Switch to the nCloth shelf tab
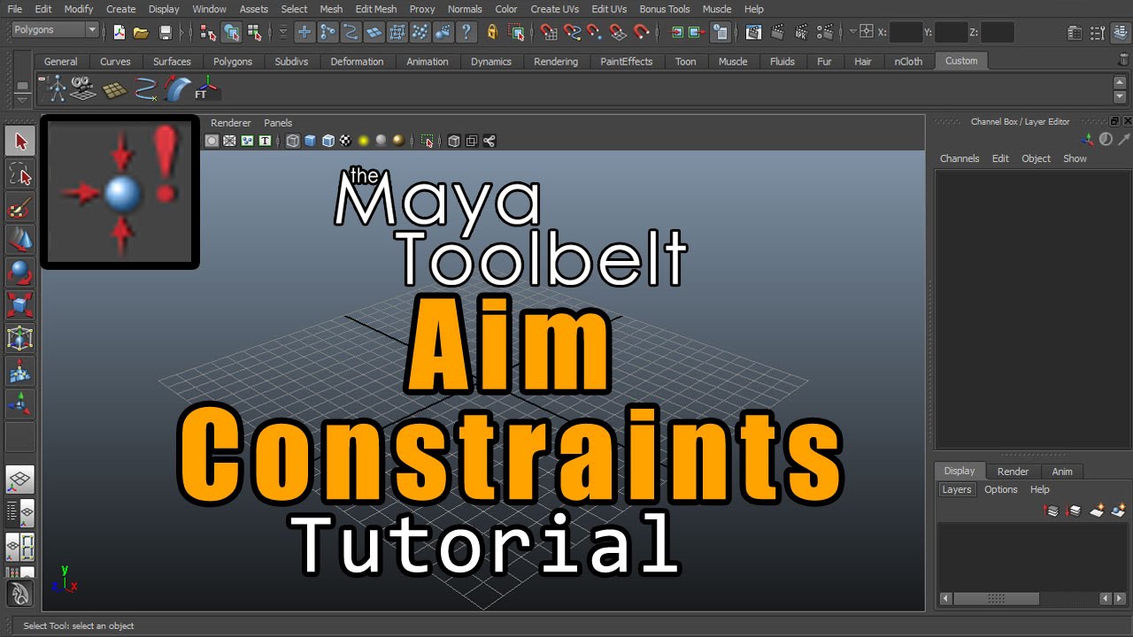The width and height of the screenshot is (1133, 637). pos(908,61)
